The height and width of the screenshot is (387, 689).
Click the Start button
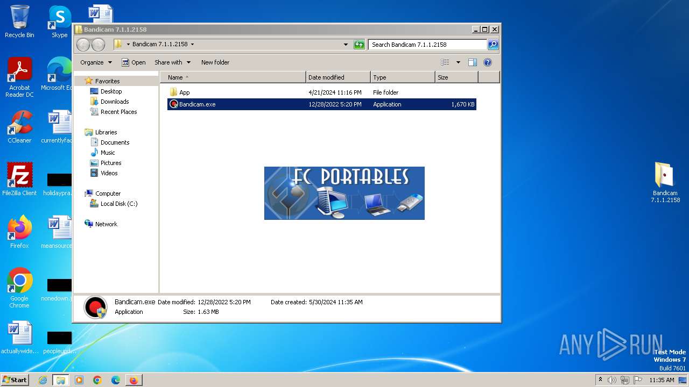coord(15,380)
